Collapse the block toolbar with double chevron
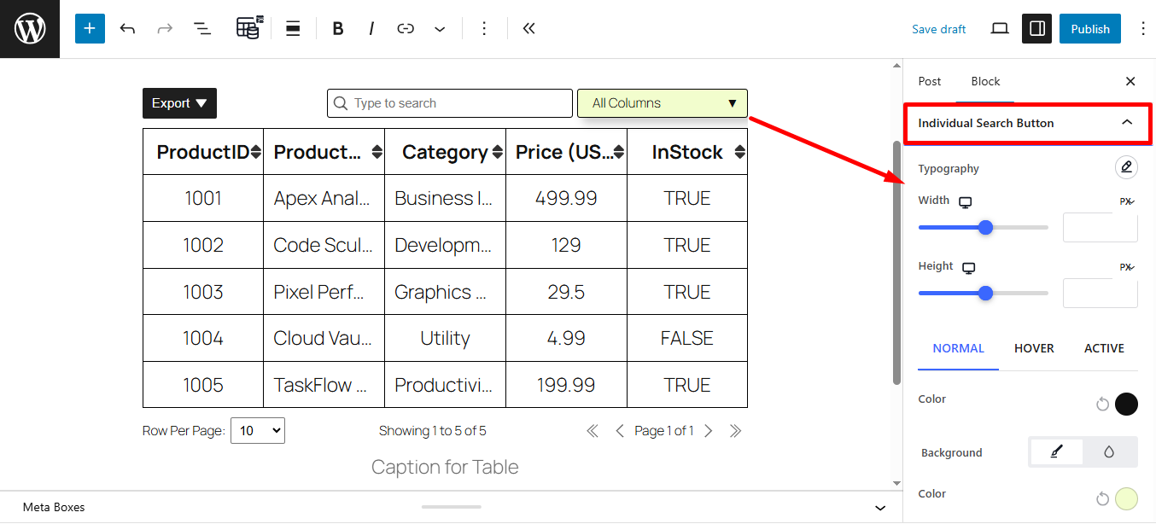Viewport: 1156px width, 524px height. coord(528,29)
